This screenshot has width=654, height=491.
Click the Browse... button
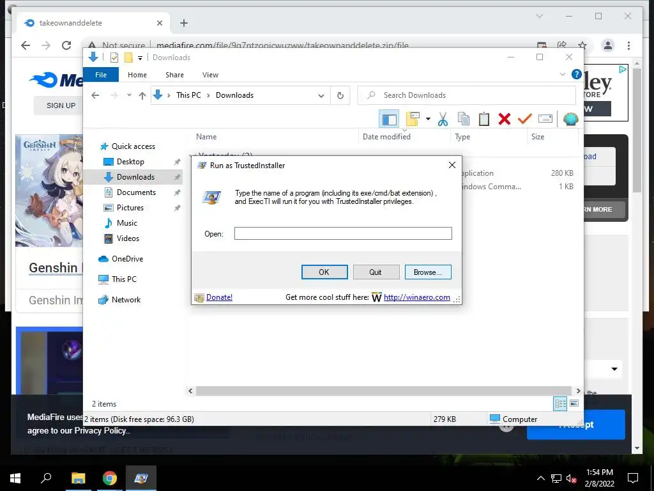click(x=427, y=272)
